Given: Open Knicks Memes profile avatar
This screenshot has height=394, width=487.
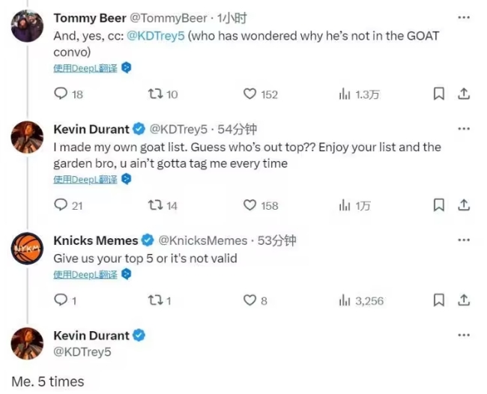Looking at the screenshot, I should (x=27, y=249).
